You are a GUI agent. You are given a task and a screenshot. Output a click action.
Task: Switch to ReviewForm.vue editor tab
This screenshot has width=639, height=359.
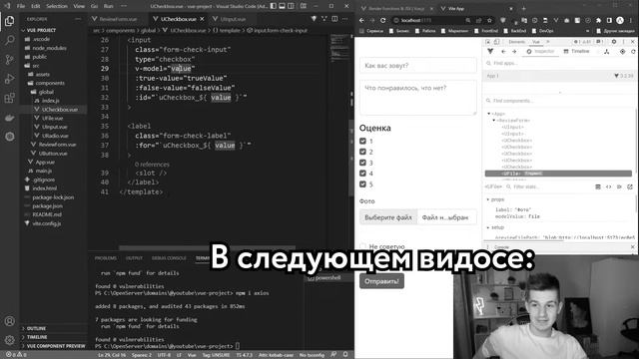[x=118, y=19]
